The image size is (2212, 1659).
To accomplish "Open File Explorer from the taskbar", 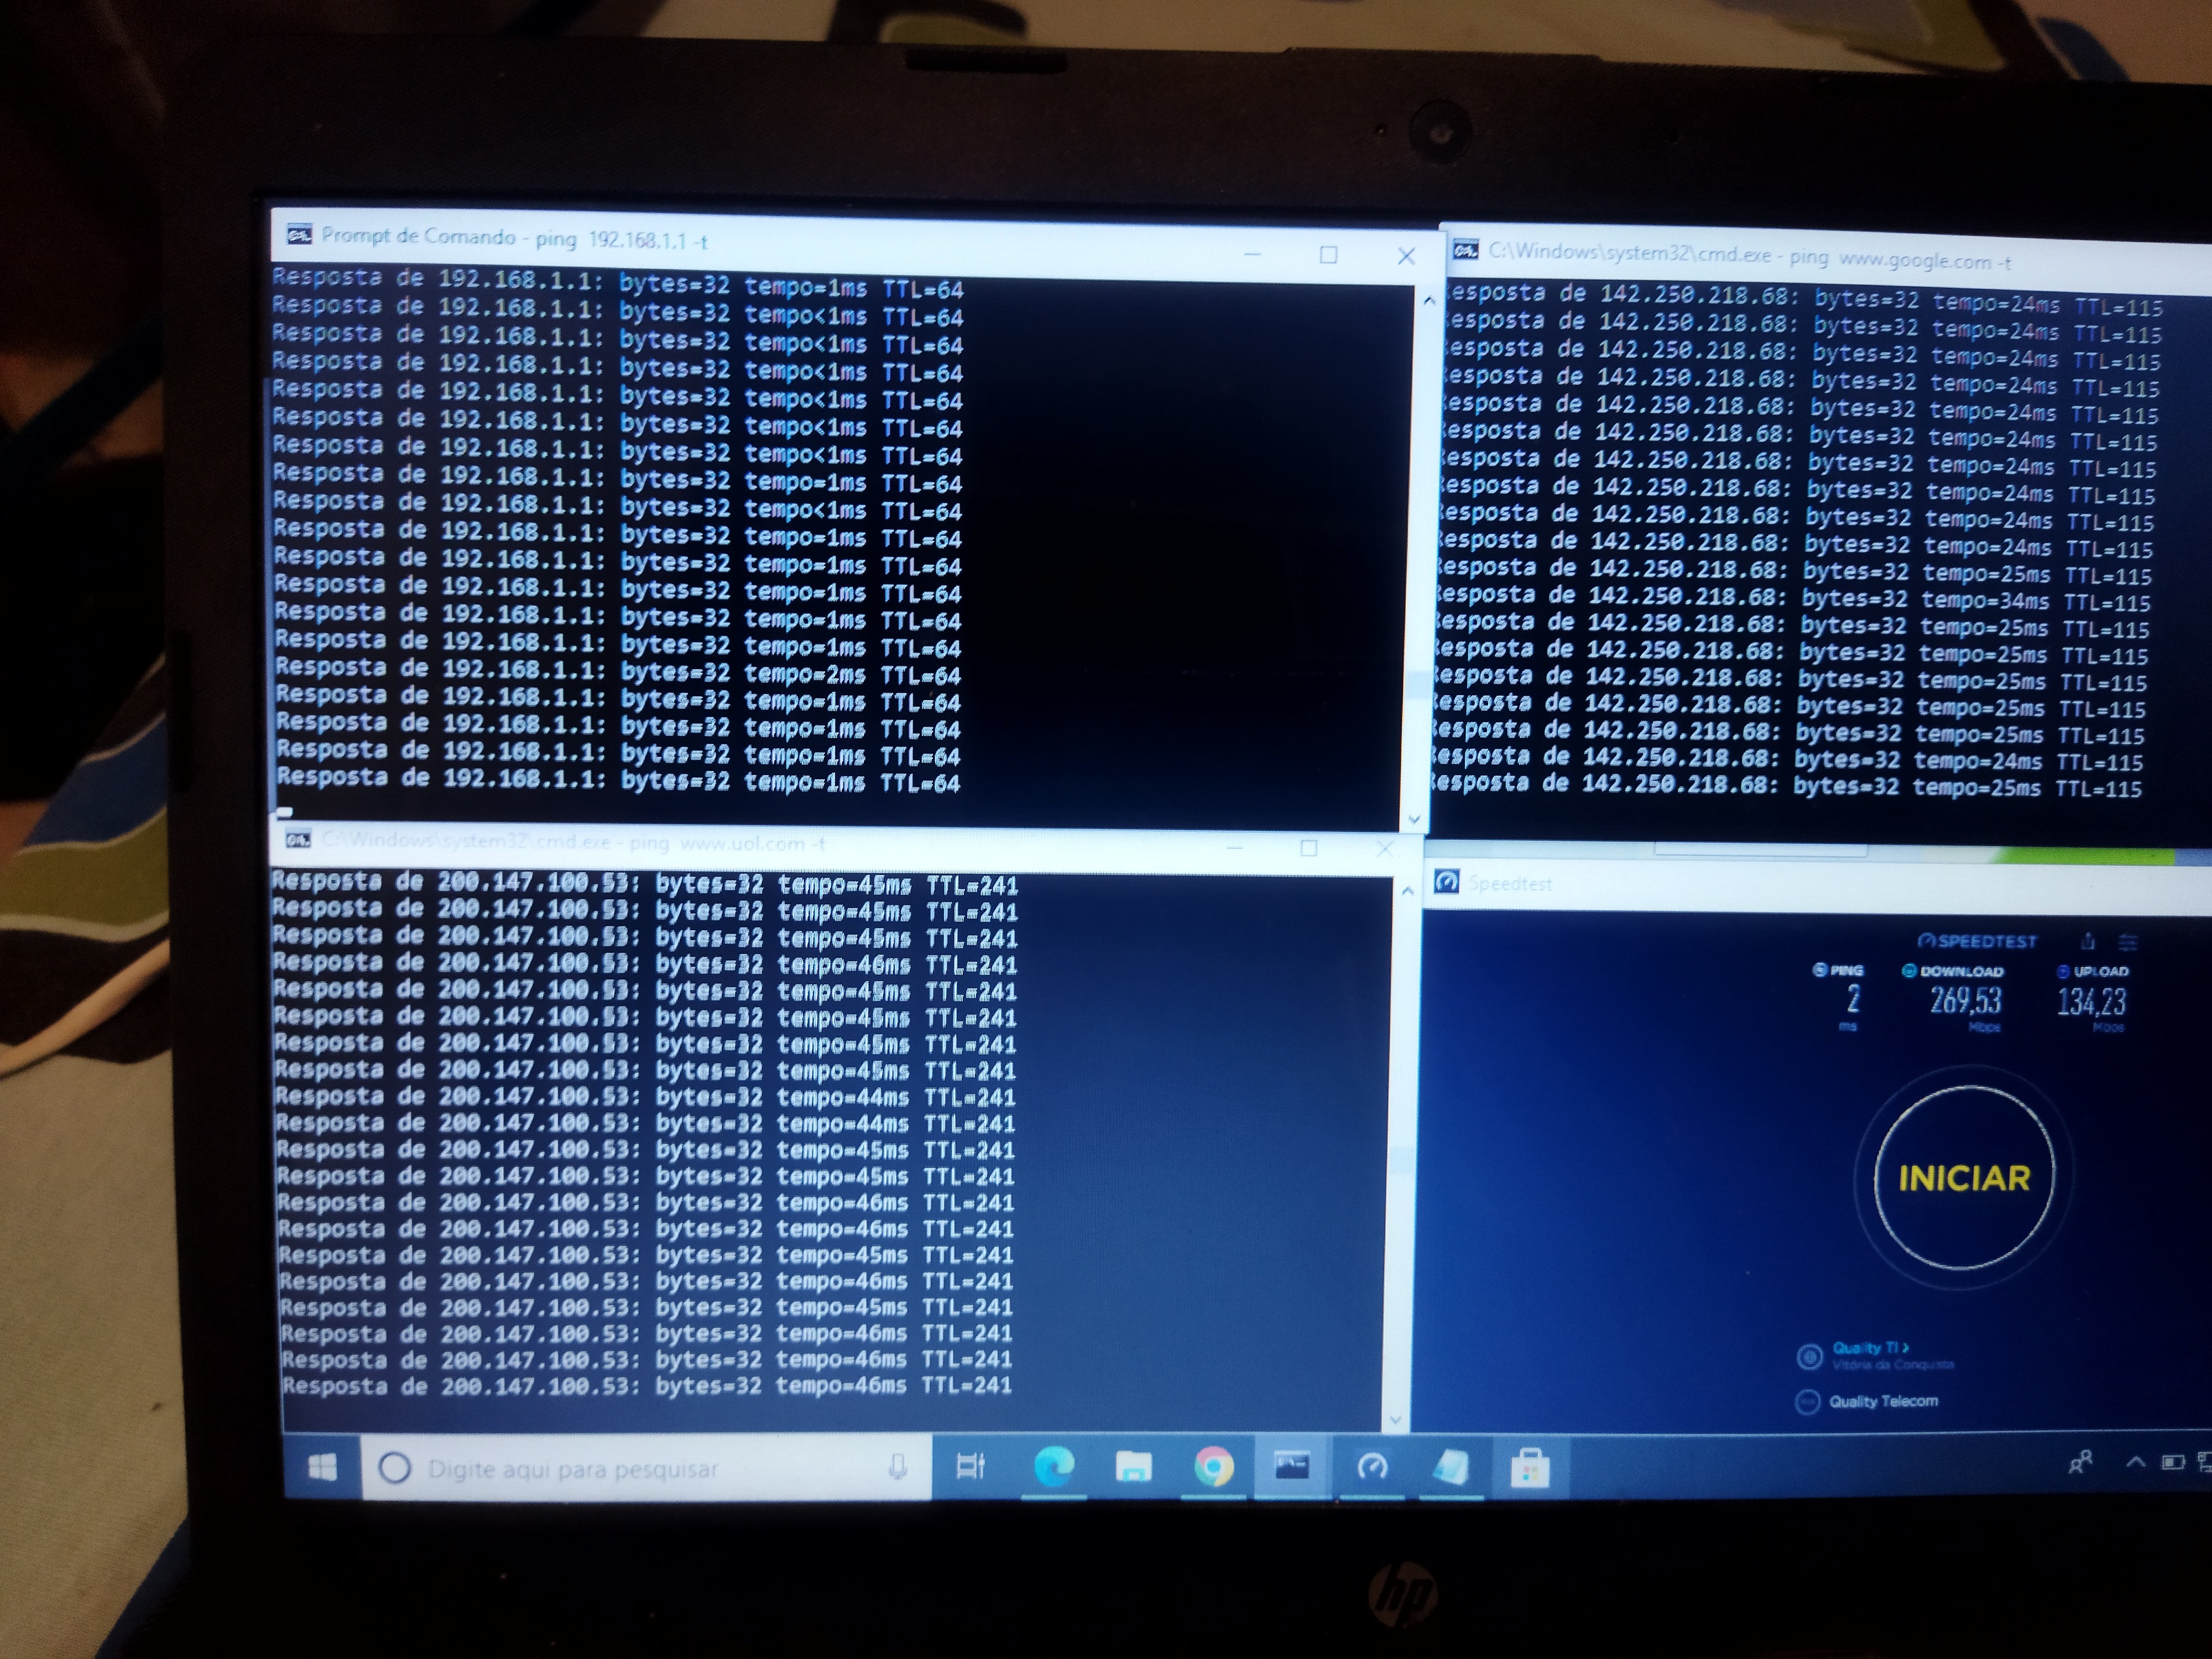I will 1133,1467.
